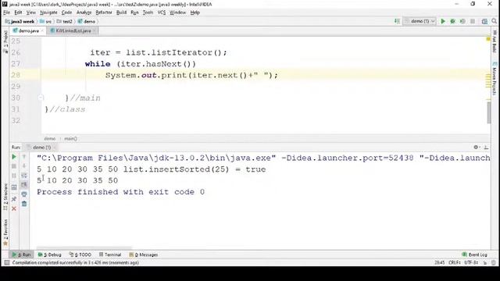Click the CRLF line separator indicator
This screenshot has height=281, width=500.
(x=455, y=262)
